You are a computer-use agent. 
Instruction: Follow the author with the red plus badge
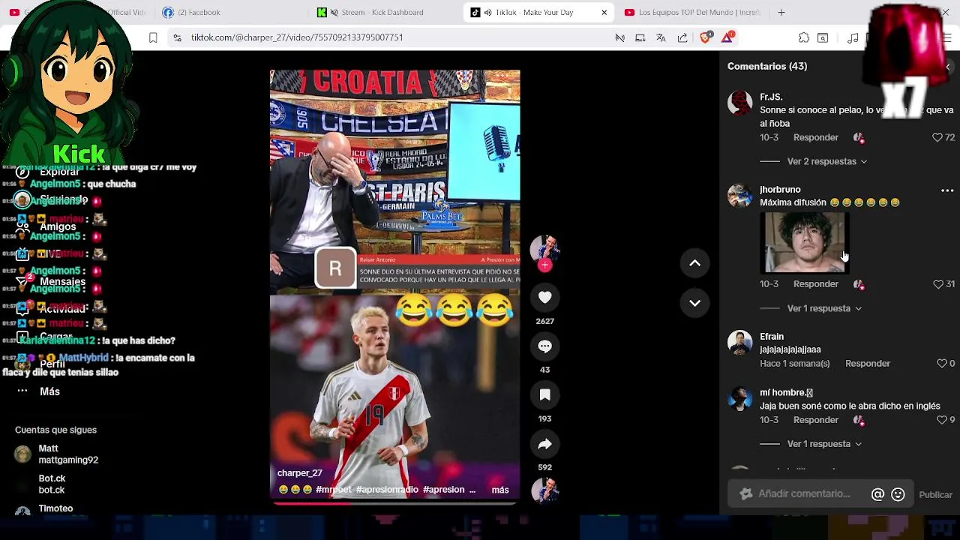pyautogui.click(x=545, y=265)
